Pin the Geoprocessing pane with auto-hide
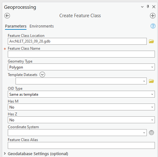158x157 pixels. tap(148, 7)
